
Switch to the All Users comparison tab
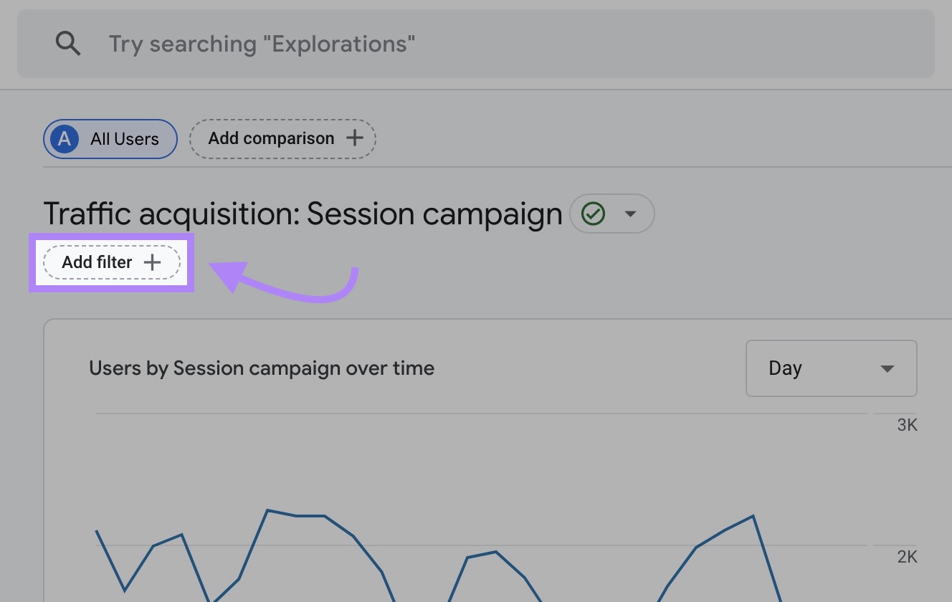(x=110, y=138)
